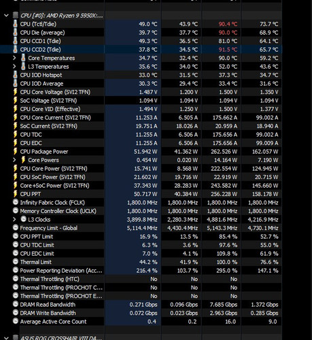The image size is (312, 340).
Task: Click thermometer icon for CPU (Tctl/Tdie)
Action: (15, 24)
